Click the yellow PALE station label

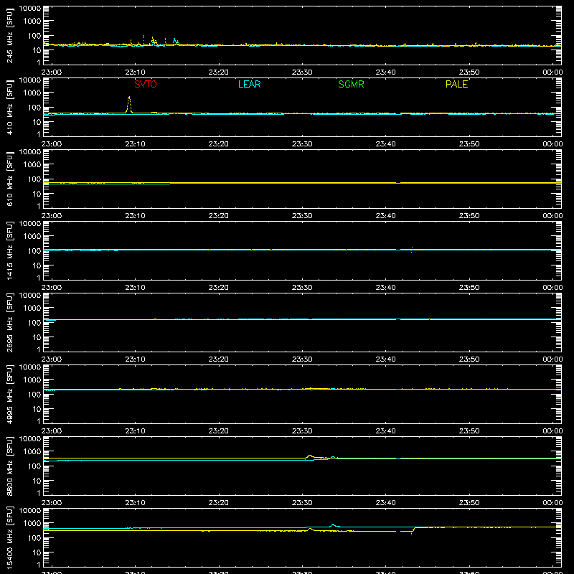[x=456, y=84]
